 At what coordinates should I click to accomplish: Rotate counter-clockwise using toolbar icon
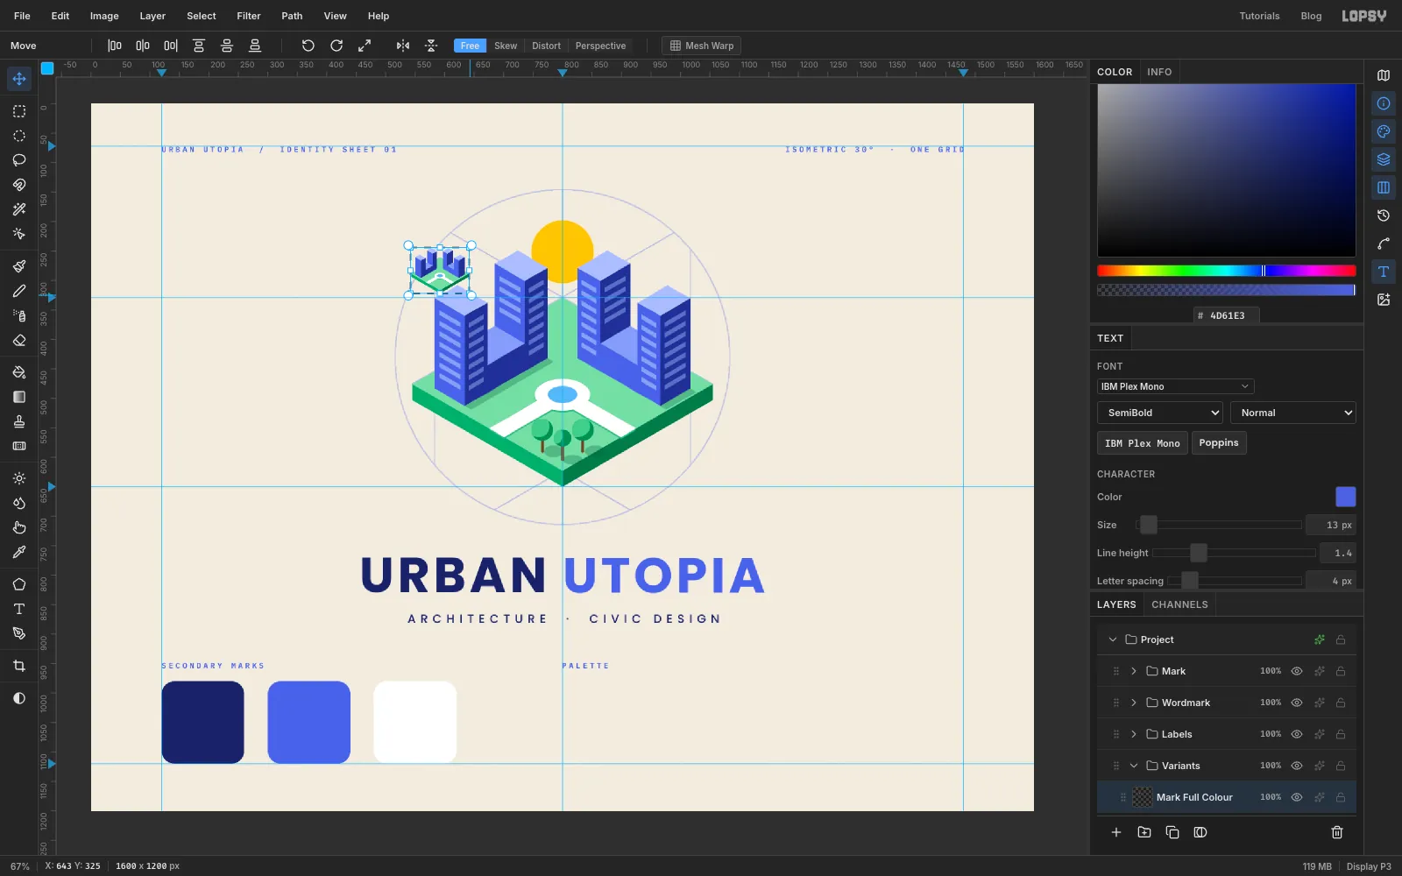308,46
